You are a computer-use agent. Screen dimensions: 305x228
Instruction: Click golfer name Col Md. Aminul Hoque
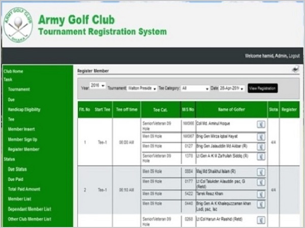(x=213, y=124)
